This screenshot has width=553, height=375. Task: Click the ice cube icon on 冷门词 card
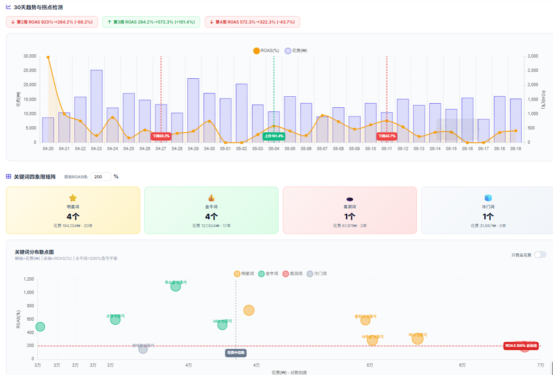(488, 198)
